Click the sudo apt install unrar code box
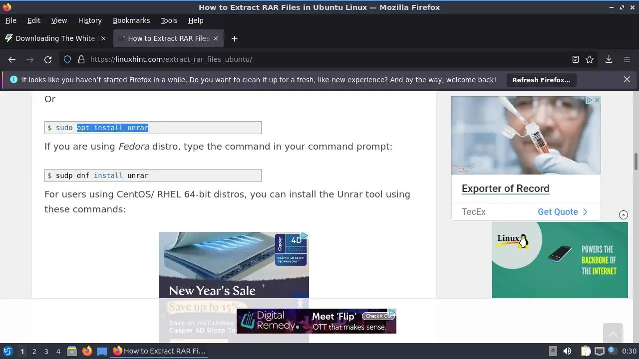Screen dimensions: 639x359 click(153, 128)
